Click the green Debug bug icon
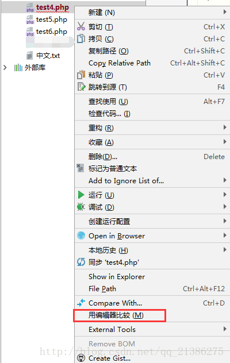This screenshot has width=230, height=363. point(81,207)
